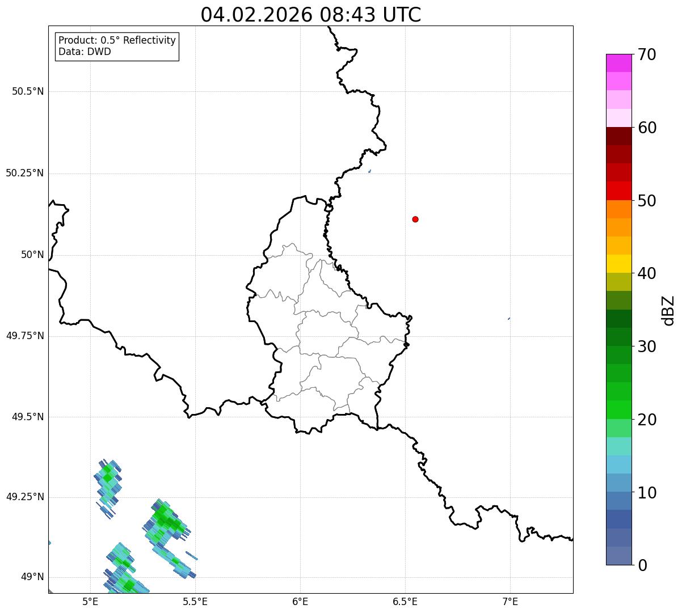682x613 pixels.
Task: Click the colorbar 10 tick label
Action: 647,493
